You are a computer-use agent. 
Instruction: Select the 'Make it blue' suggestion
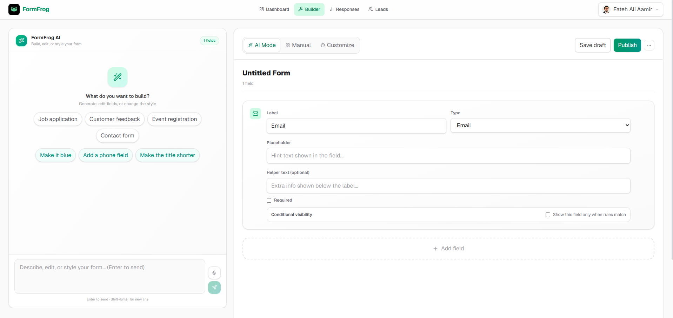click(55, 155)
